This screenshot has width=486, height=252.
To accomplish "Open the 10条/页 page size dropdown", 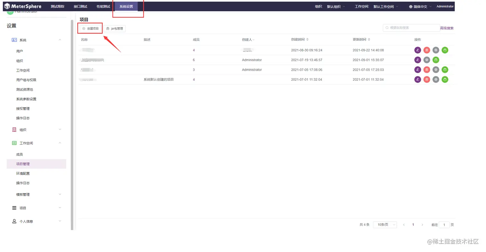I will click(x=385, y=225).
